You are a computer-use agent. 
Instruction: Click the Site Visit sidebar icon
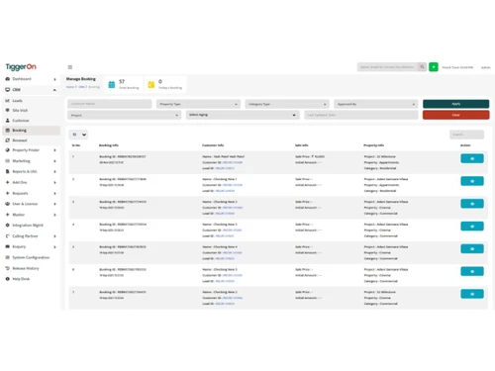[x=8, y=110]
